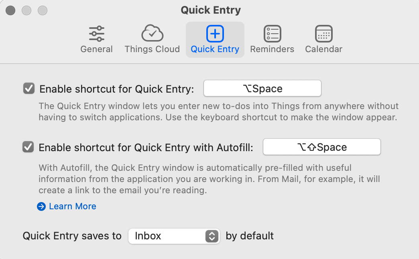419x259 pixels.
Task: Select the Reminders tab label
Action: (x=272, y=49)
